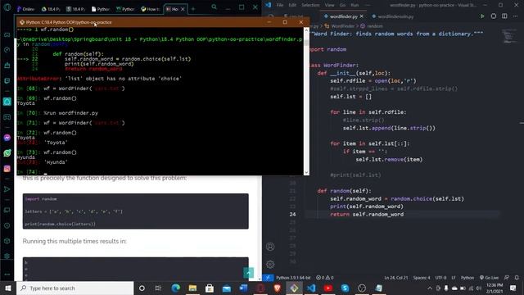Select the Python 3.9.1 64-bit interpreter

point(293,278)
